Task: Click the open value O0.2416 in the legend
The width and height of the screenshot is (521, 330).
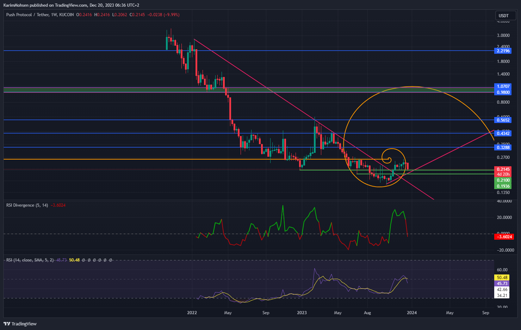Action: coord(84,15)
